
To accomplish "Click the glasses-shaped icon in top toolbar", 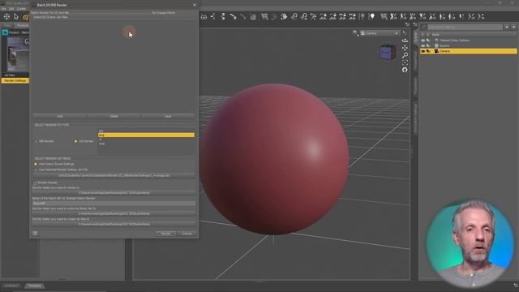I will pyautogui.click(x=204, y=16).
